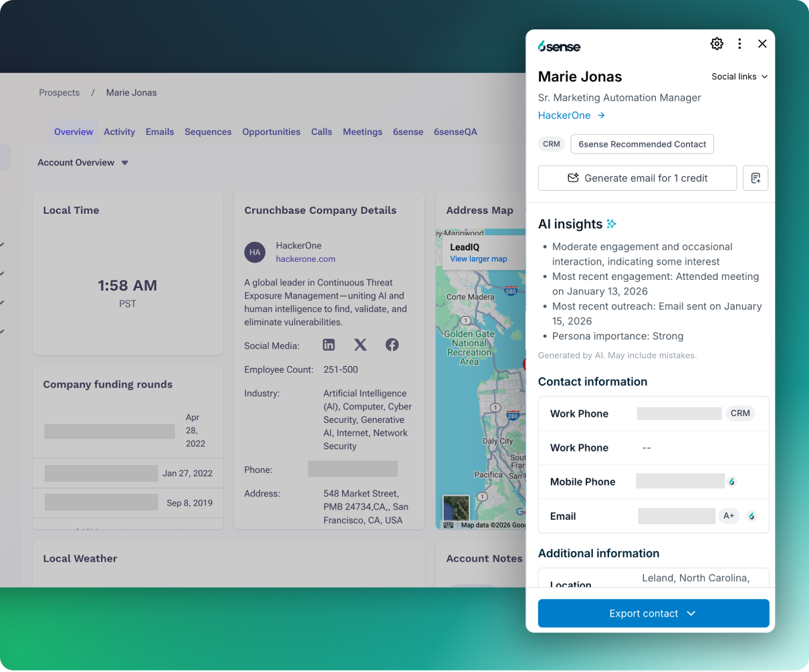Expand the Account Overview dropdown
The image size is (809, 672).
click(x=83, y=162)
